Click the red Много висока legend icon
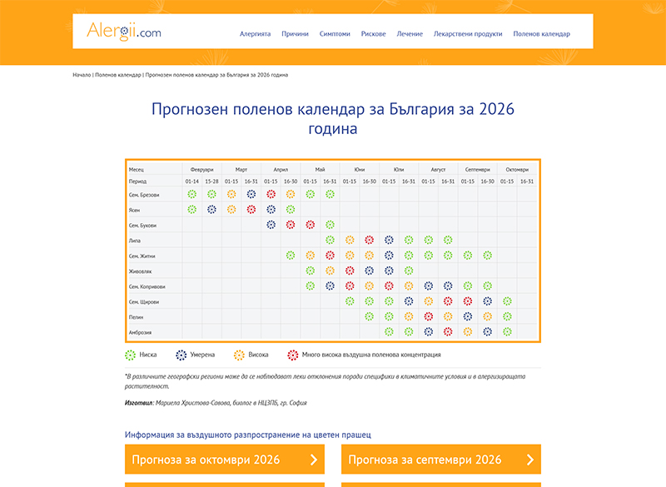666x487 pixels. point(293,355)
